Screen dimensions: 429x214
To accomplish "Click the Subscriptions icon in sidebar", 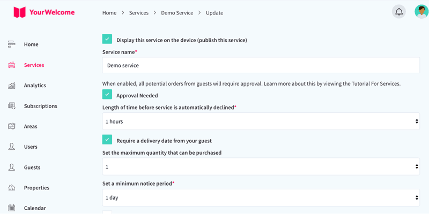I will coord(11,106).
